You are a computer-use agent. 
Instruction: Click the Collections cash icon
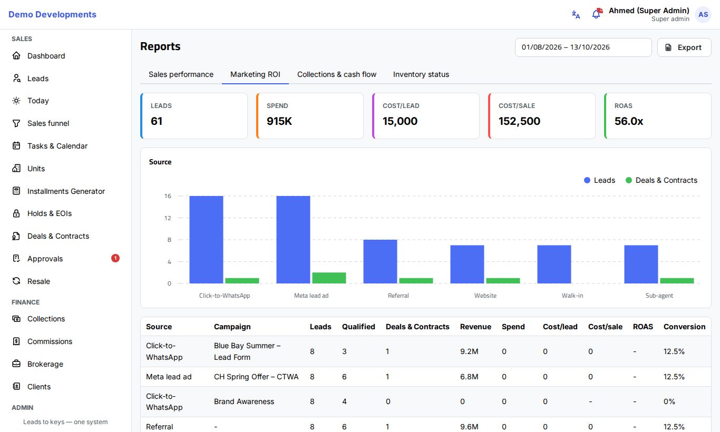[16, 319]
